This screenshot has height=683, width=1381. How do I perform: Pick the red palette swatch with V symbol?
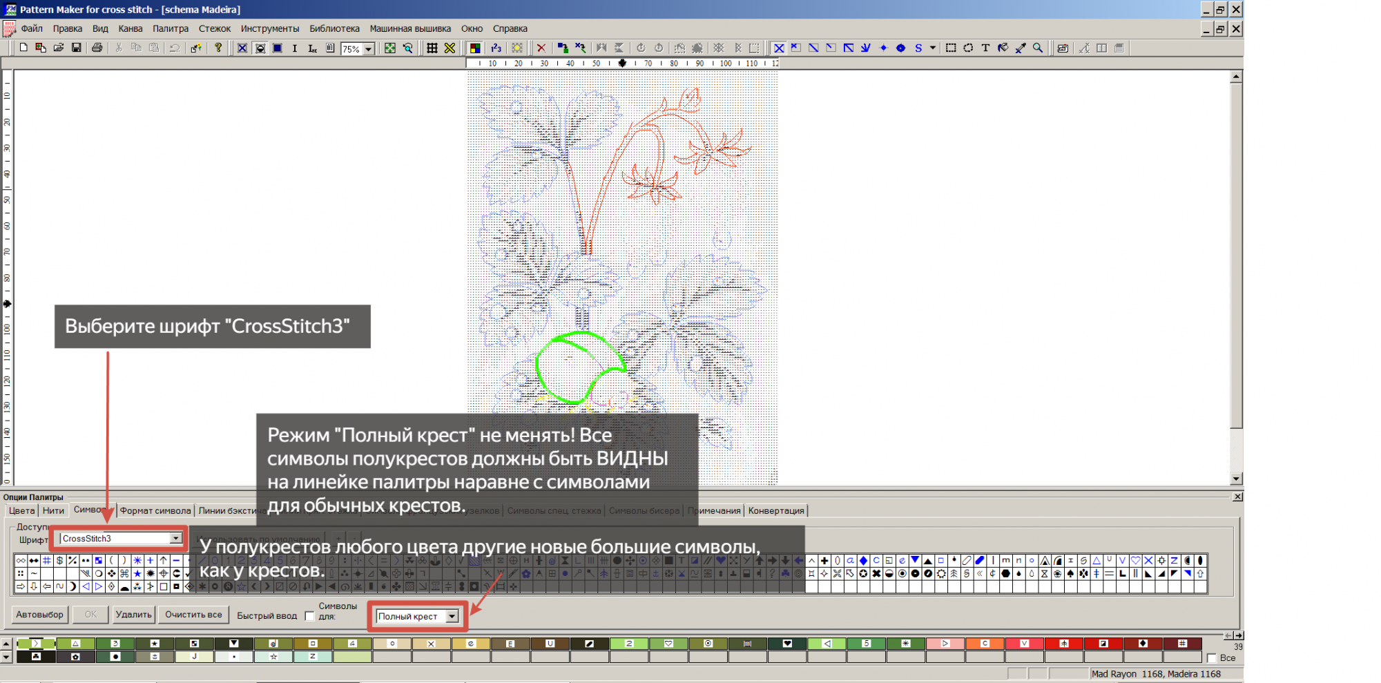point(1024,644)
